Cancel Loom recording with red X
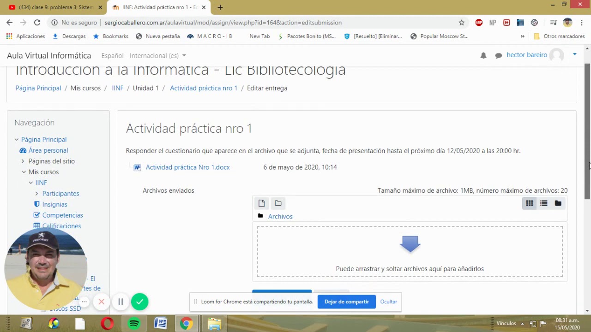Image resolution: width=591 pixels, height=332 pixels. (102, 302)
